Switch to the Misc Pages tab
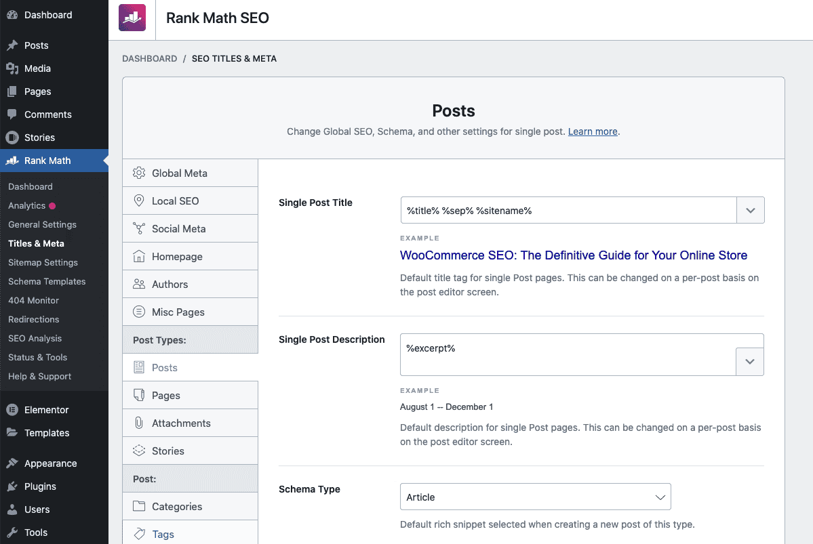813x544 pixels. click(178, 312)
